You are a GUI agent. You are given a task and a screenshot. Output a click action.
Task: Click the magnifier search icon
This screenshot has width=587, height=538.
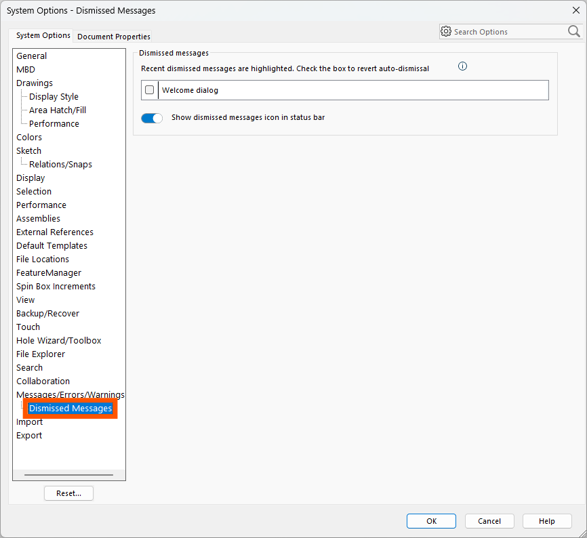(573, 31)
